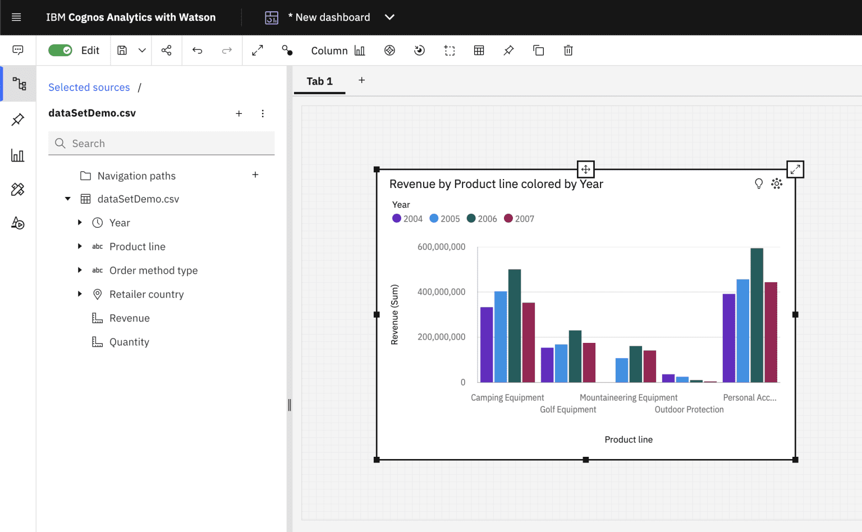Viewport: 862px width, 532px height.
Task: Click the Selected sources link
Action: point(89,88)
